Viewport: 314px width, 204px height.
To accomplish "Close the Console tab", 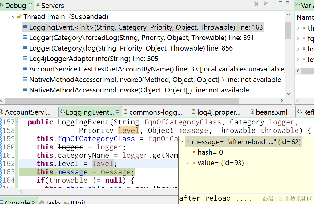I will (34, 202).
